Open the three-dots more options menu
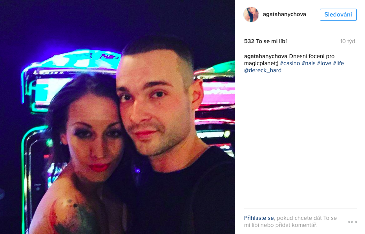The height and width of the screenshot is (234, 365). point(352,222)
